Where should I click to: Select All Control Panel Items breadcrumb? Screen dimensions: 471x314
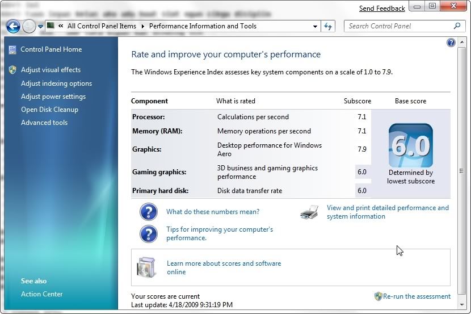pos(102,26)
